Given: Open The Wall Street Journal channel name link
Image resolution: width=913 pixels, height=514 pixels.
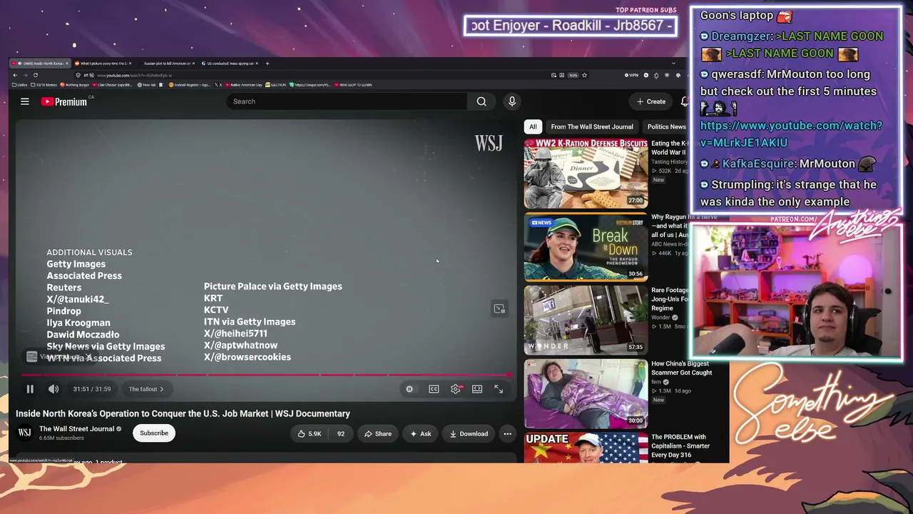Looking at the screenshot, I should click(x=76, y=429).
